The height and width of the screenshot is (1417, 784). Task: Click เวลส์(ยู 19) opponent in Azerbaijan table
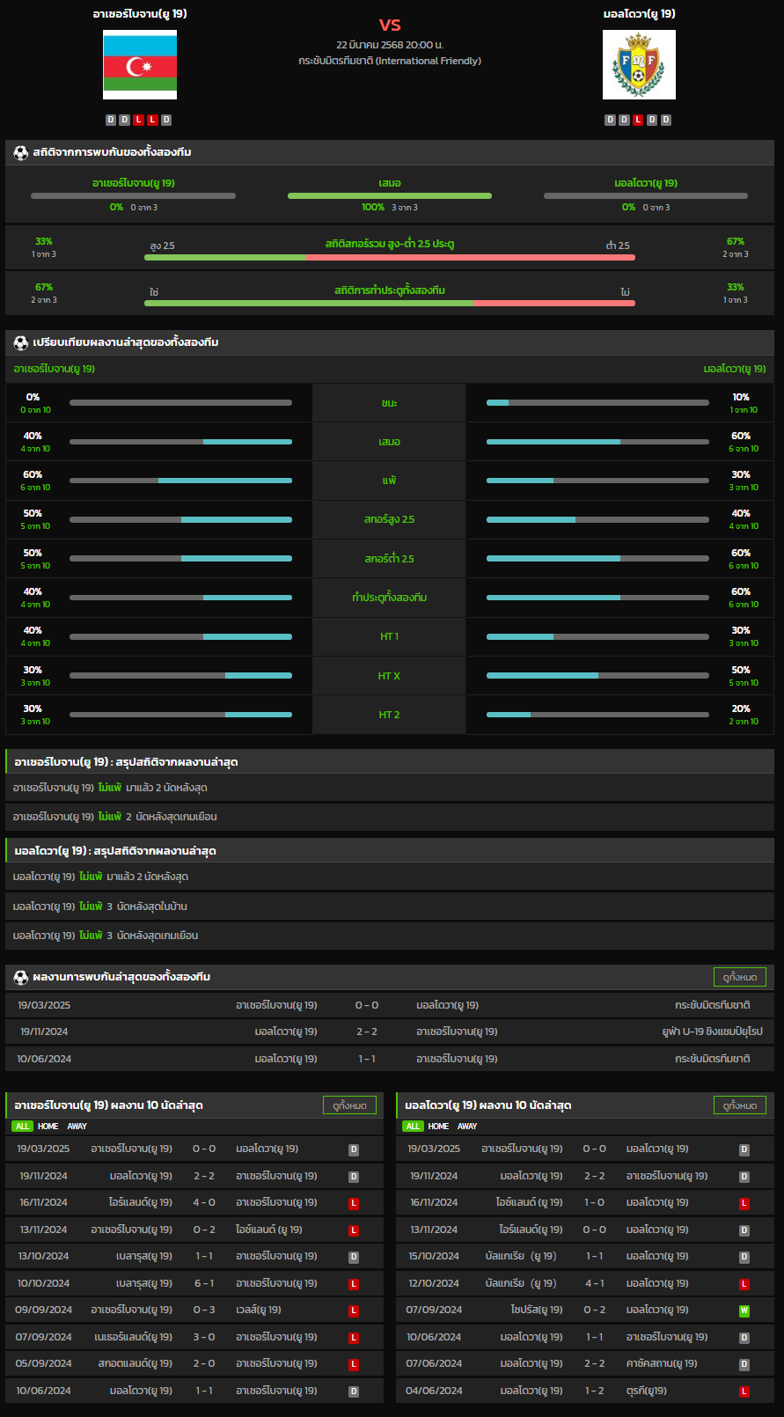(259, 1311)
